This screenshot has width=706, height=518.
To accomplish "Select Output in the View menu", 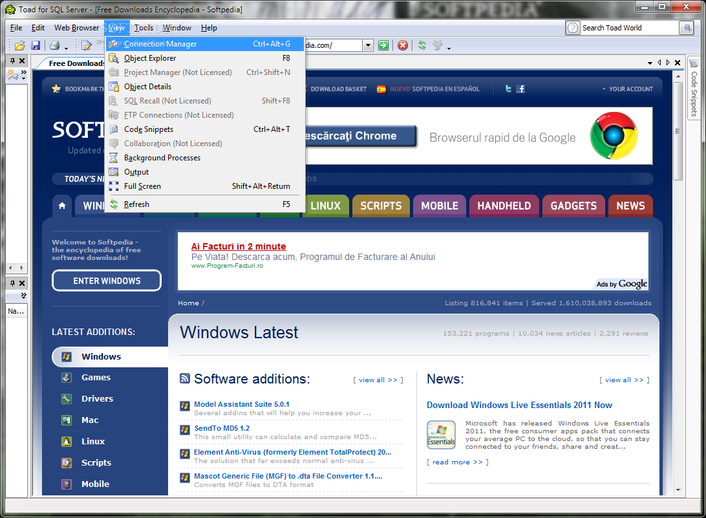I will [x=205, y=172].
